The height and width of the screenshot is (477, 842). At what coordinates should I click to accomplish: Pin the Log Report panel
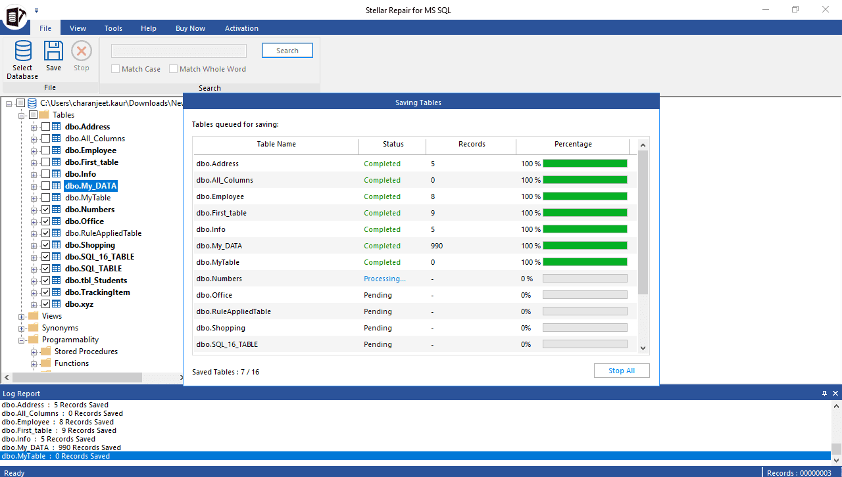(824, 394)
